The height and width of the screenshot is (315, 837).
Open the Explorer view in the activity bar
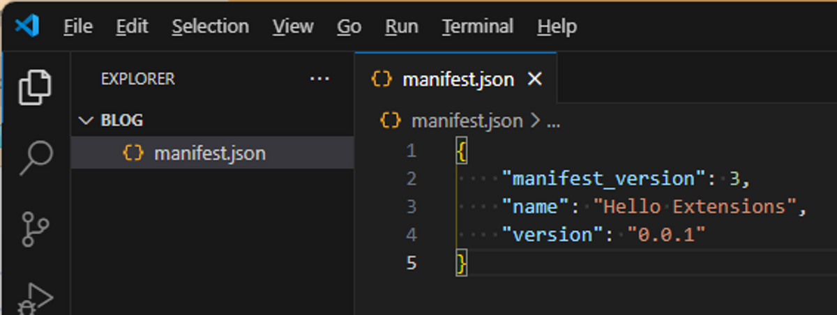36,87
